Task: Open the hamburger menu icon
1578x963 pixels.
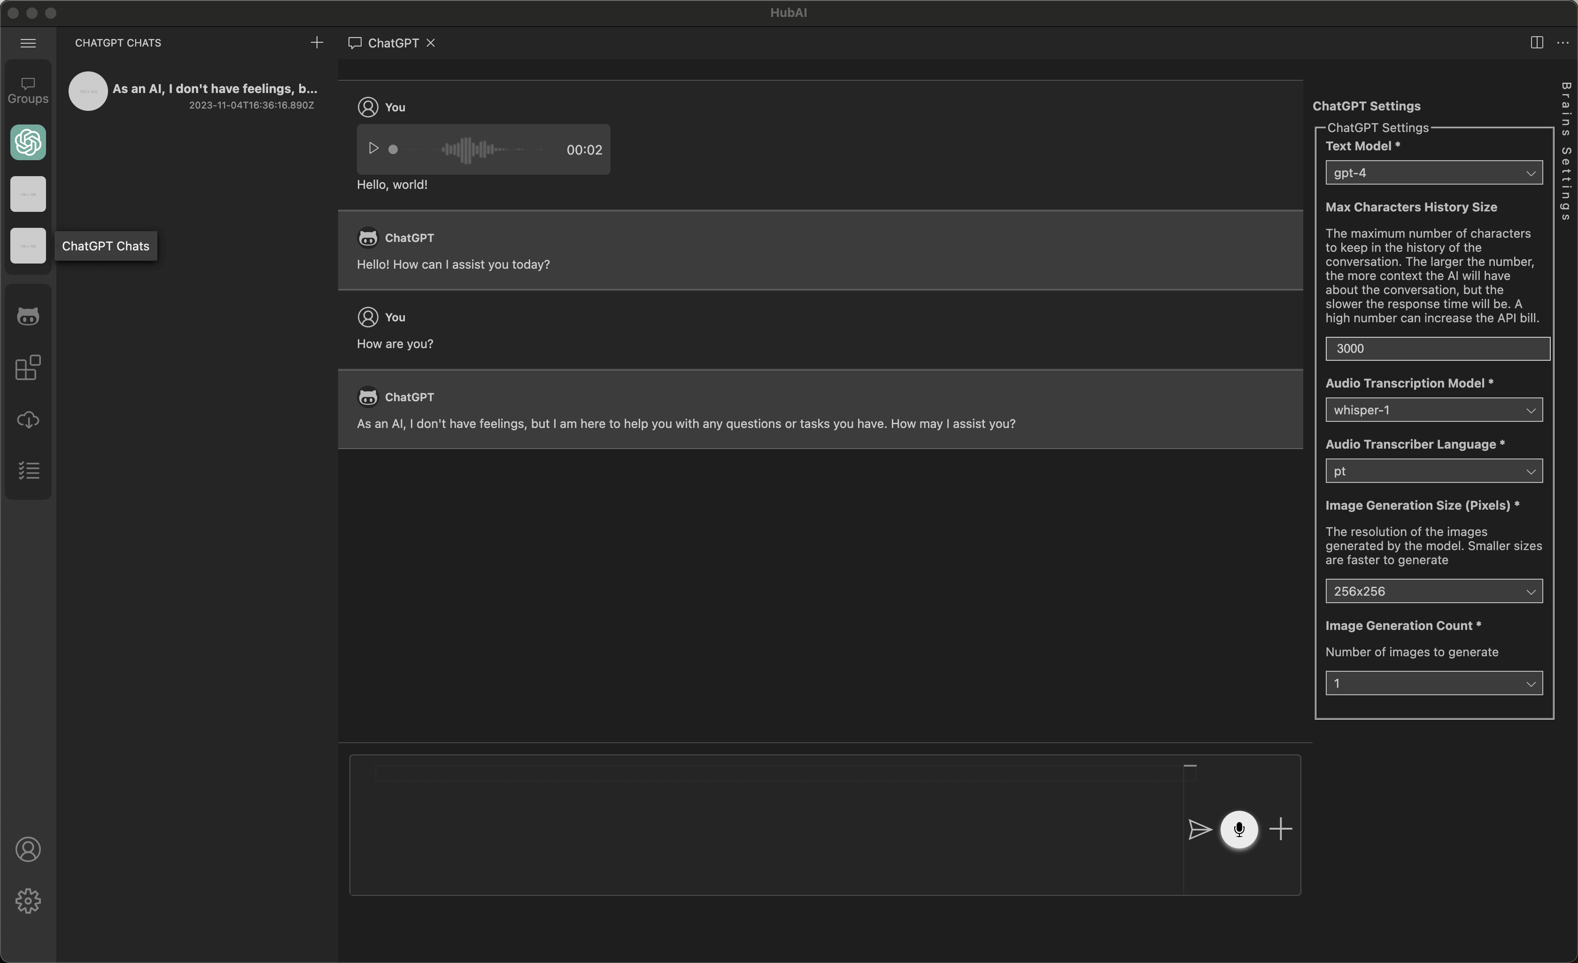Action: pyautogui.click(x=28, y=43)
